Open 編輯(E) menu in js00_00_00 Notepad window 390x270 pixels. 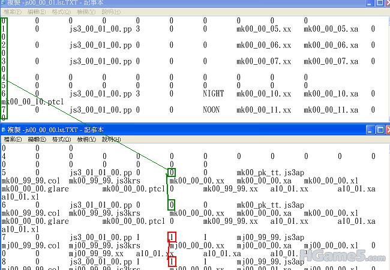[x=37, y=139]
